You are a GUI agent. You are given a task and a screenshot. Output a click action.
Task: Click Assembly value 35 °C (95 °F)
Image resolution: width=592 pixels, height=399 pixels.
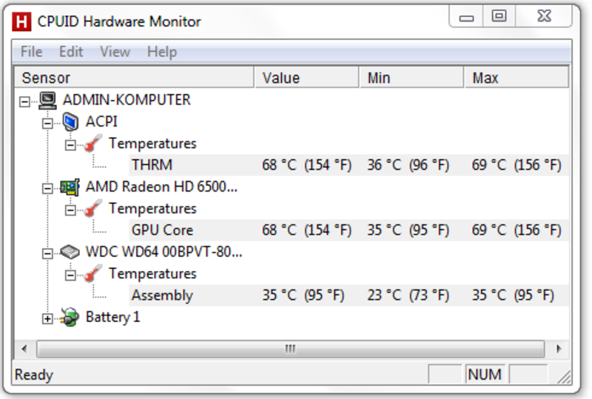(x=303, y=295)
